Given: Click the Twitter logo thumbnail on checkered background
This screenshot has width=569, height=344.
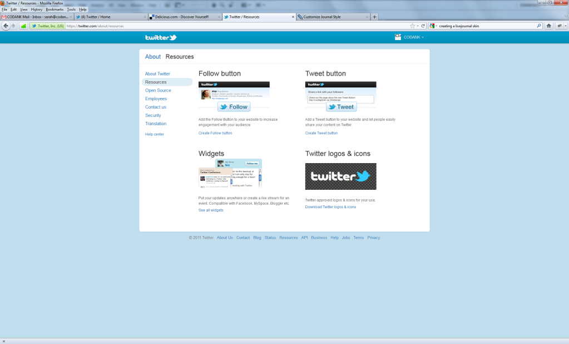Looking at the screenshot, I should (341, 176).
